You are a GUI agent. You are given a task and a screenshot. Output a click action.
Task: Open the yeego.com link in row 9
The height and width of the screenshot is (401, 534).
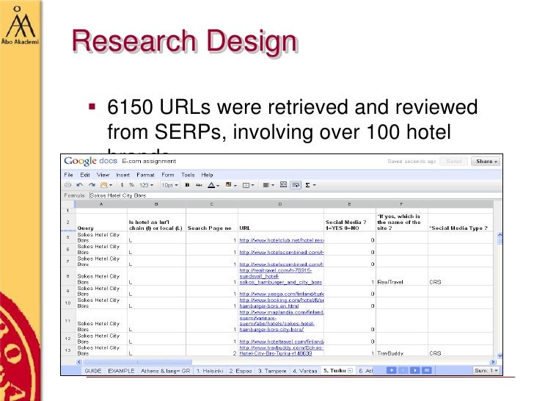(282, 294)
